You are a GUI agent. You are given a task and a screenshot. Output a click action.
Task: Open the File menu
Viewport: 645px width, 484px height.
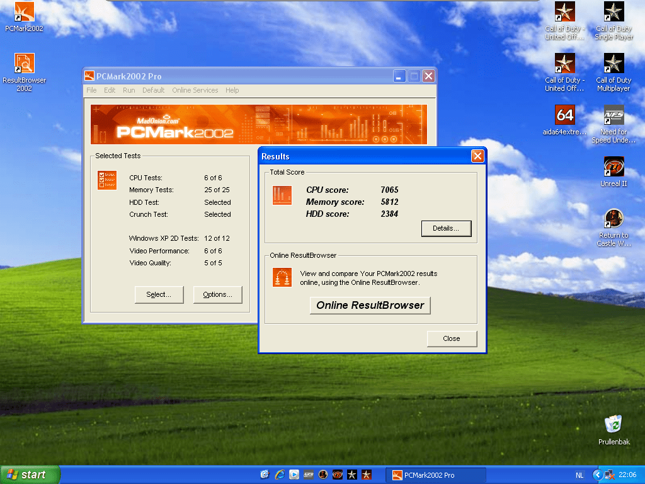coord(91,90)
